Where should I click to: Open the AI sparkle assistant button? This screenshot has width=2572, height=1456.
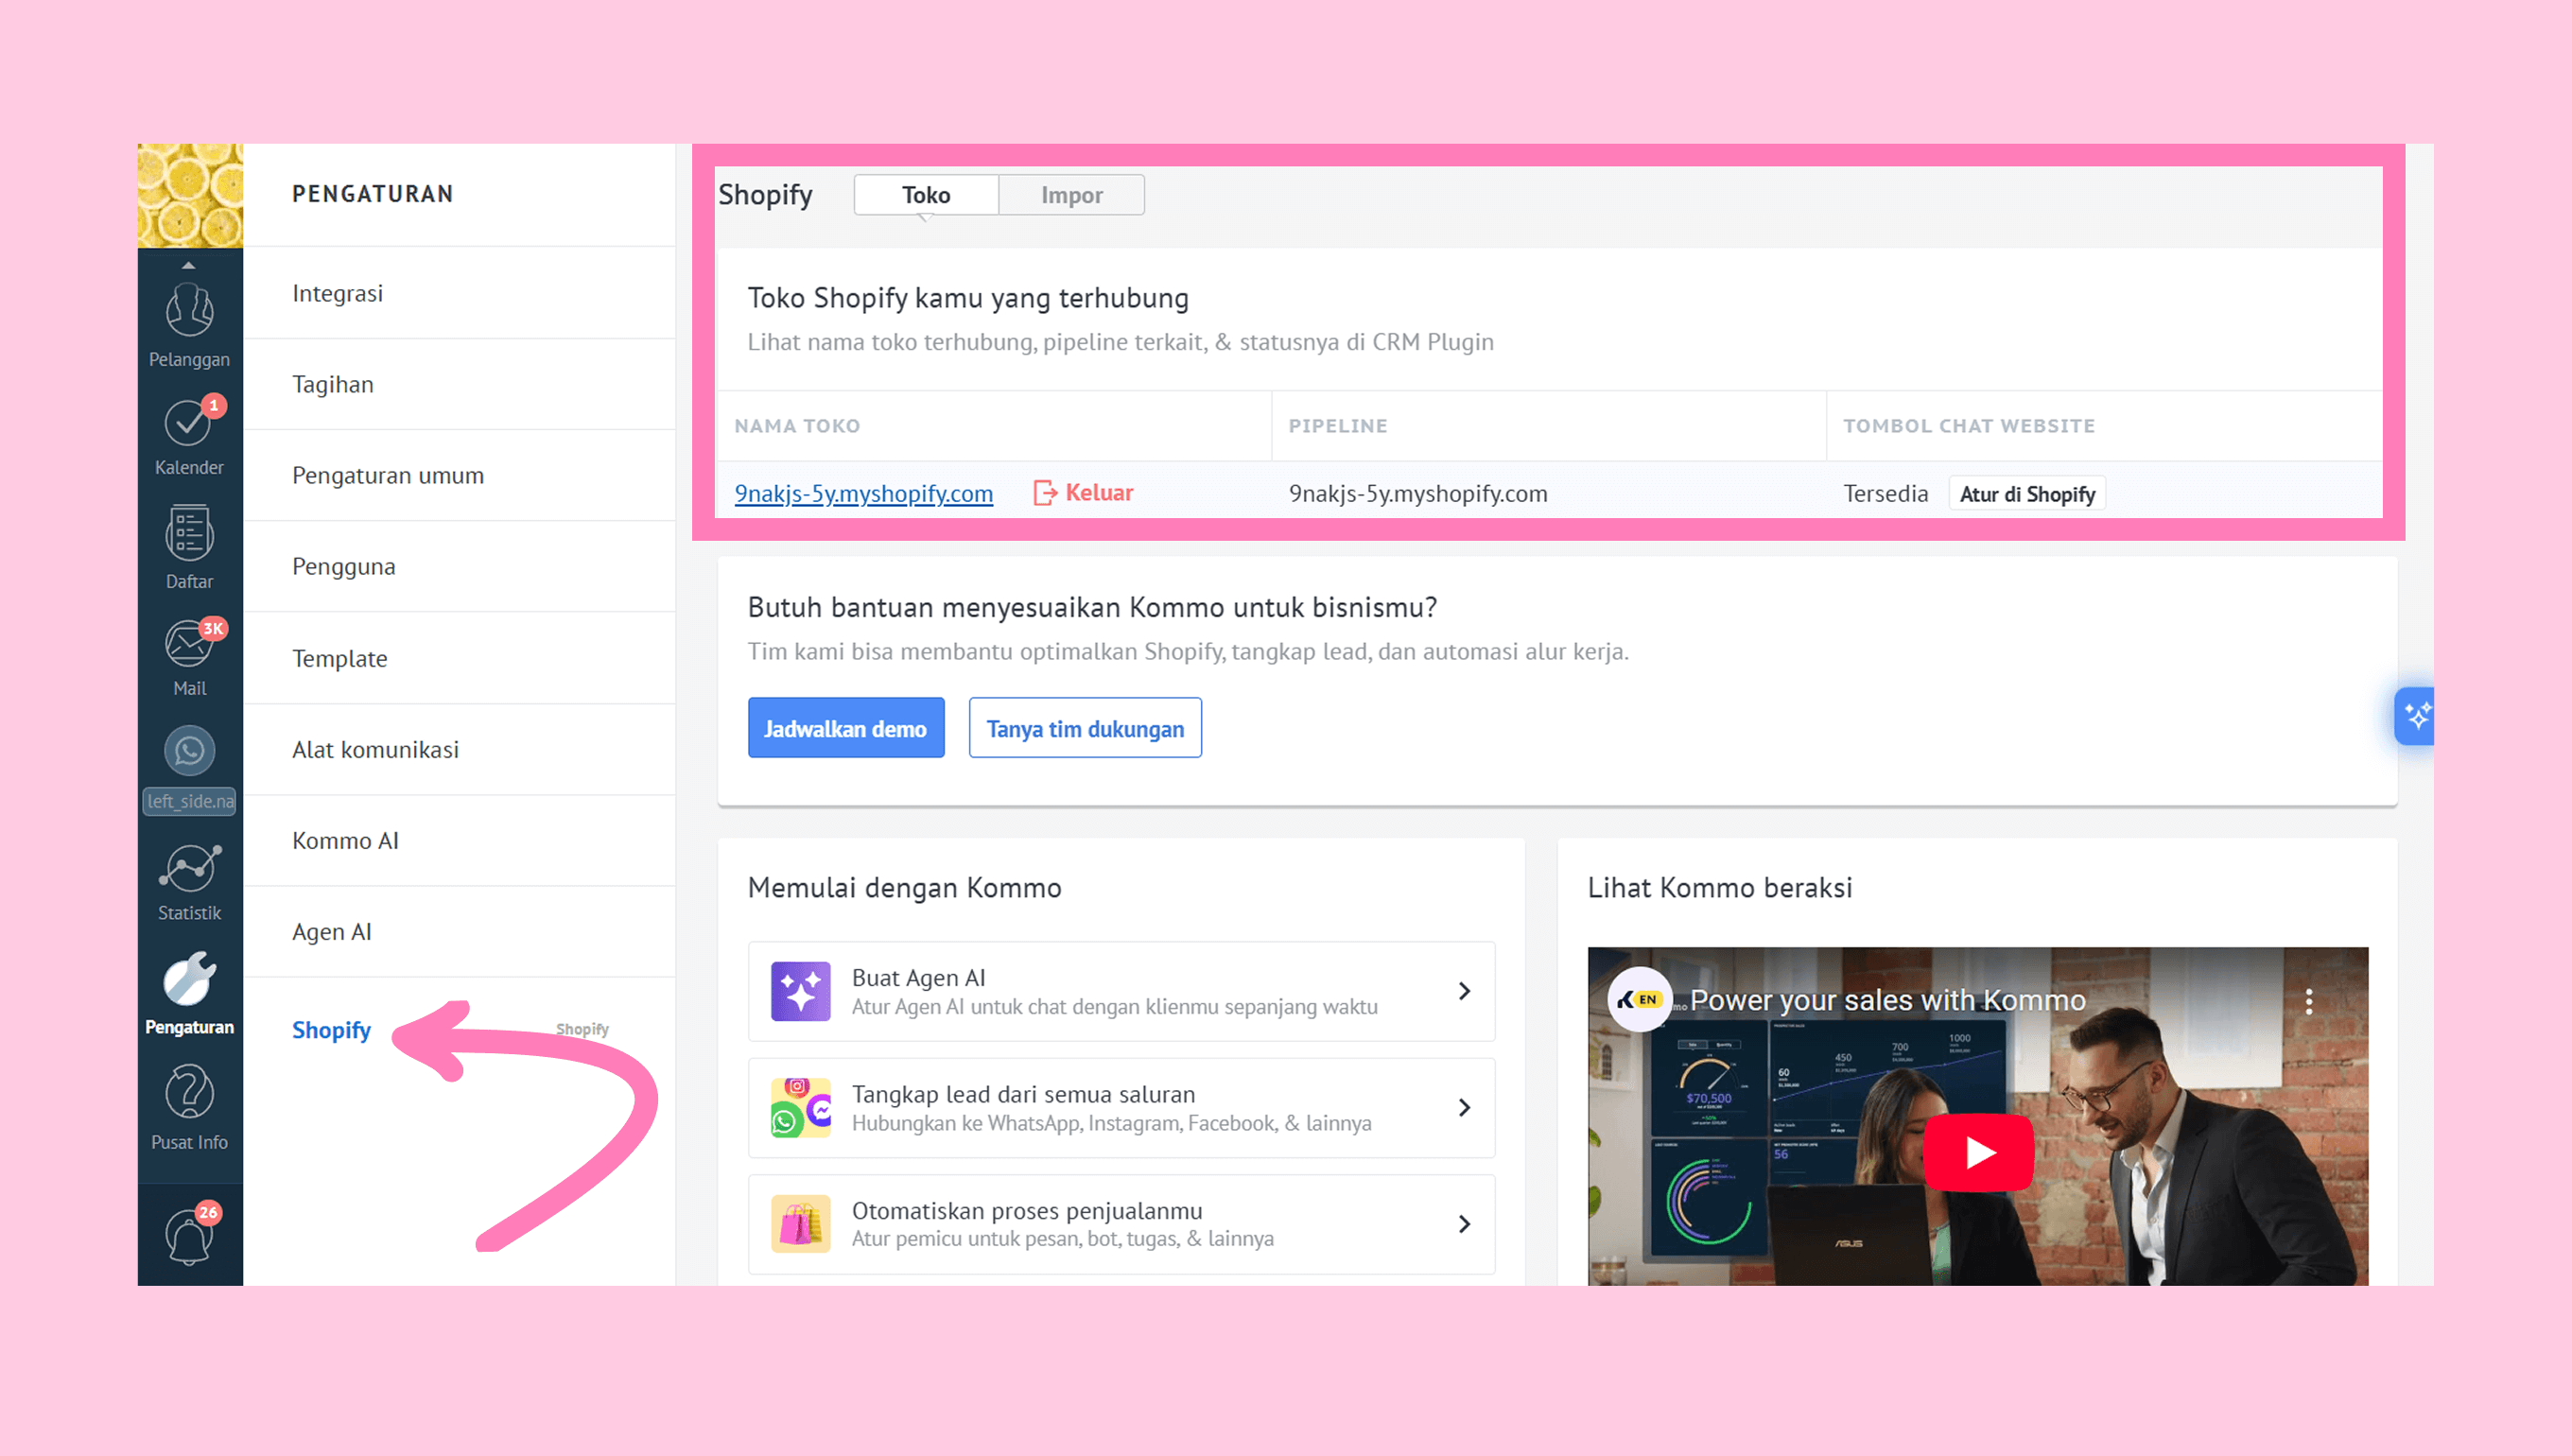(2414, 716)
